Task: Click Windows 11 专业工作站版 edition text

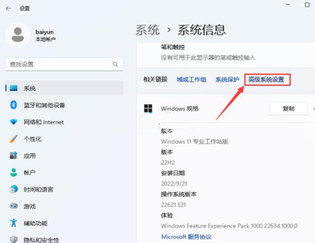Action: [x=194, y=141]
